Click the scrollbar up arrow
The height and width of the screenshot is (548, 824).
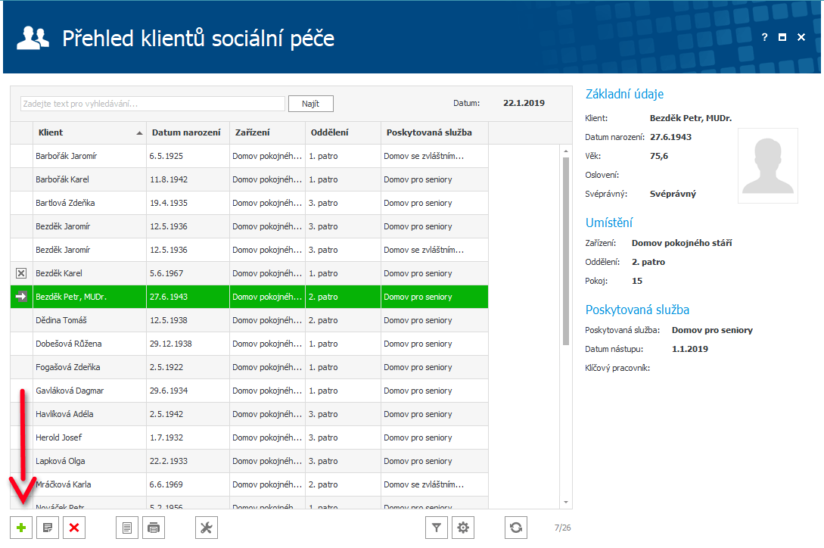tap(566, 151)
